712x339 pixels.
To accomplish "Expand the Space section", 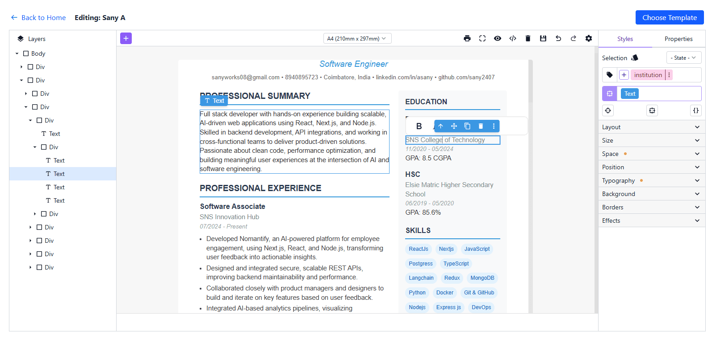I will click(x=652, y=154).
